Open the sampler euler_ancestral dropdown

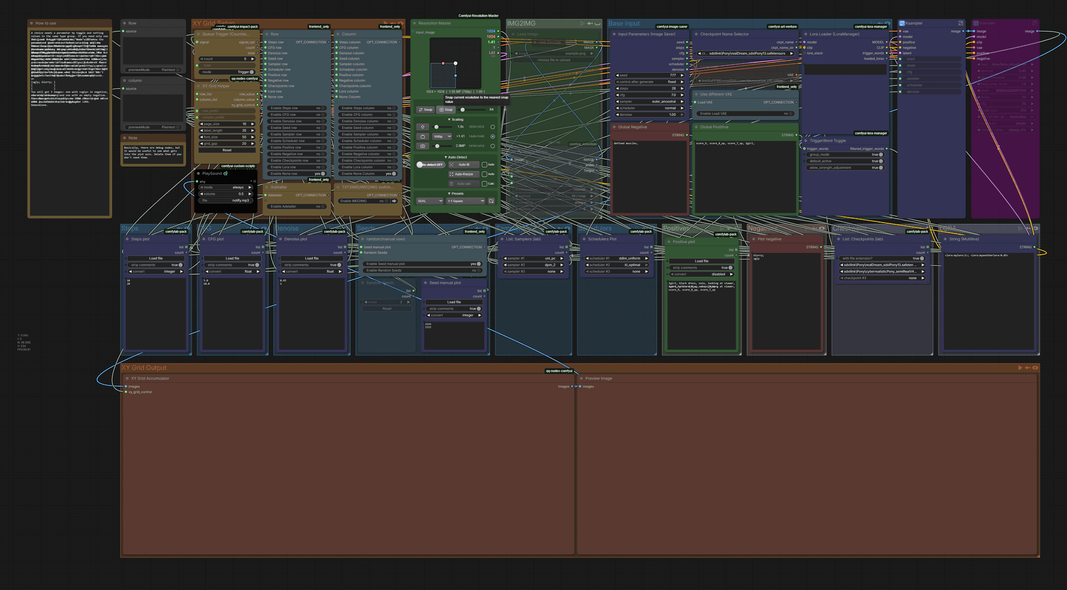point(650,102)
